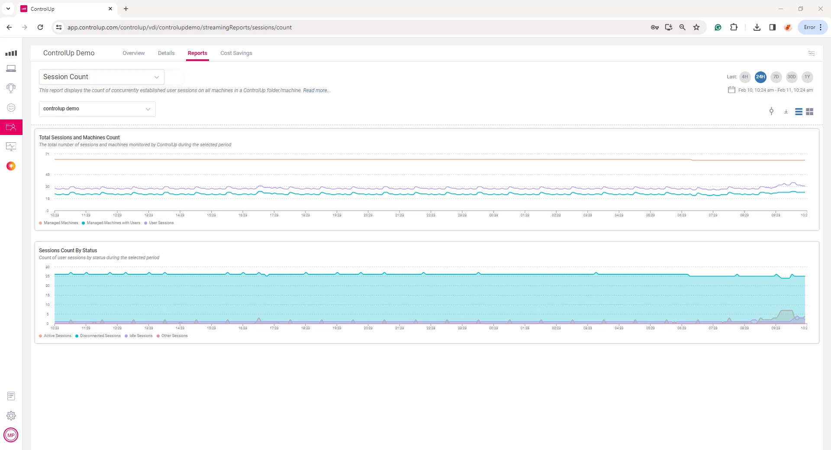Click the password key icon in address bar

tap(655, 27)
